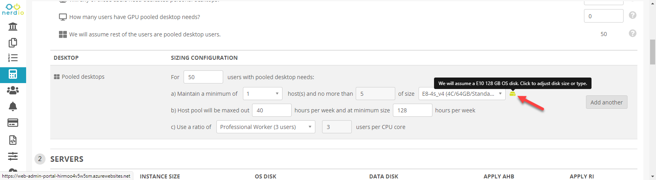Open the numbered list icon in sidebar

[13, 58]
